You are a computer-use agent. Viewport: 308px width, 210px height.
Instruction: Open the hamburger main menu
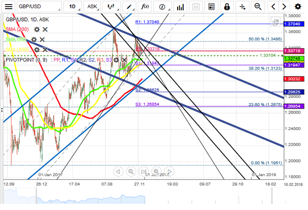[9, 7]
